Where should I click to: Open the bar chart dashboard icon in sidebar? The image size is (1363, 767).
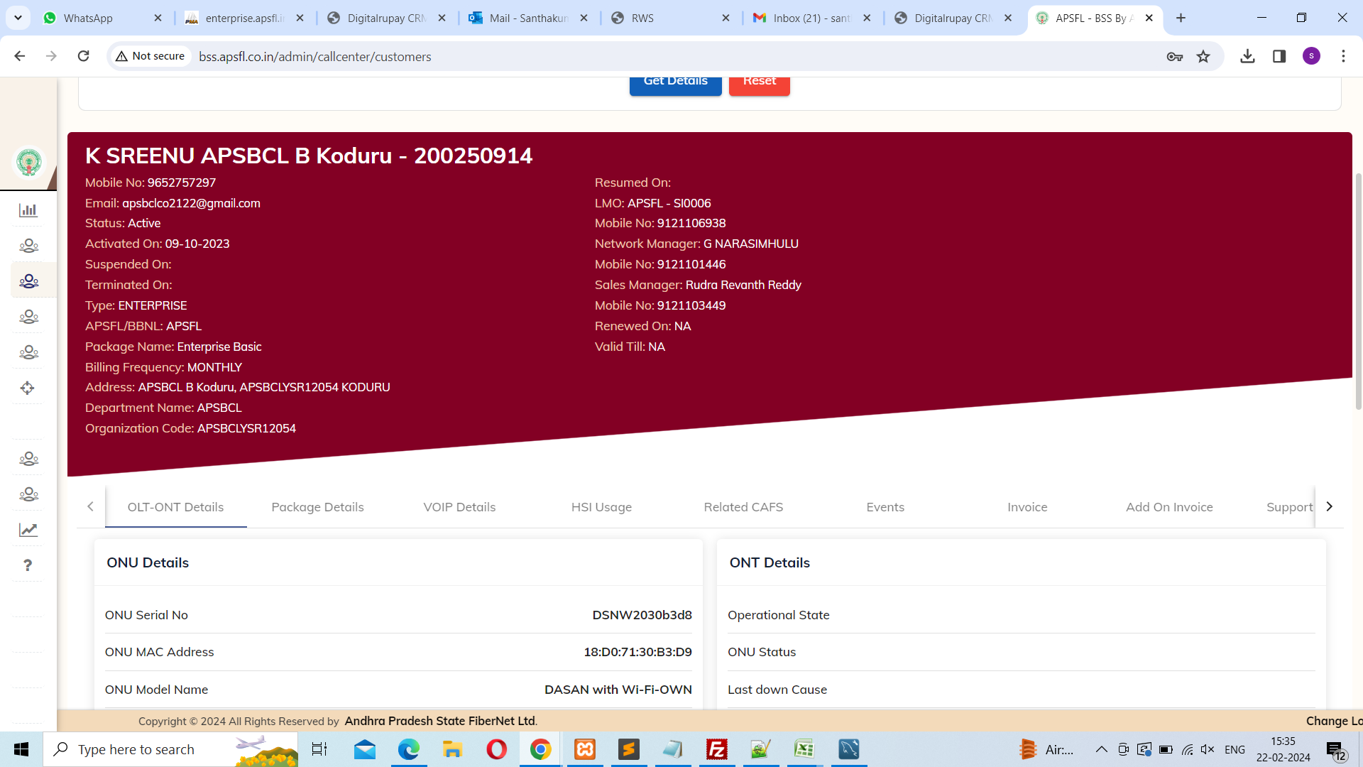click(x=28, y=210)
